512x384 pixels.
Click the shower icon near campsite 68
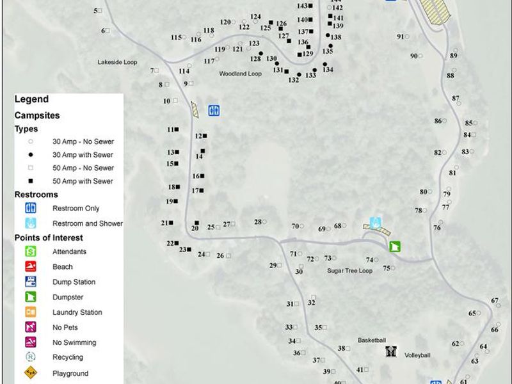[374, 222]
